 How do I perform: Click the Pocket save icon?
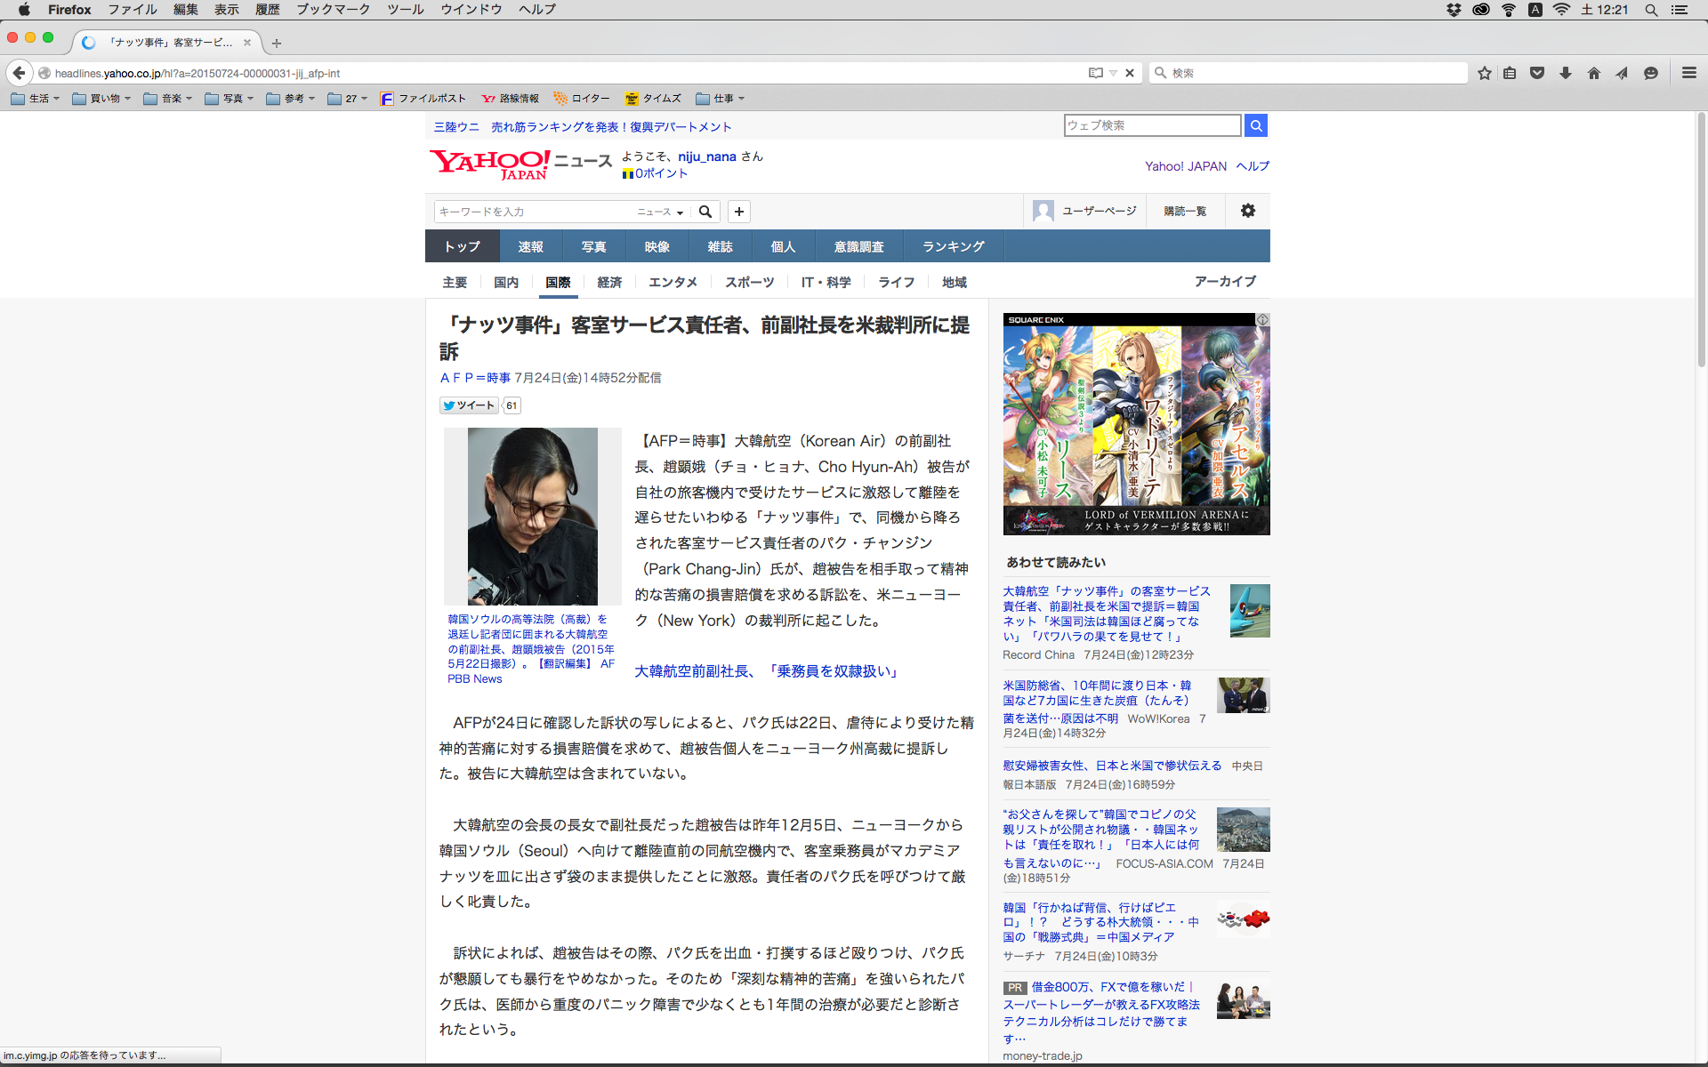pos(1537,73)
